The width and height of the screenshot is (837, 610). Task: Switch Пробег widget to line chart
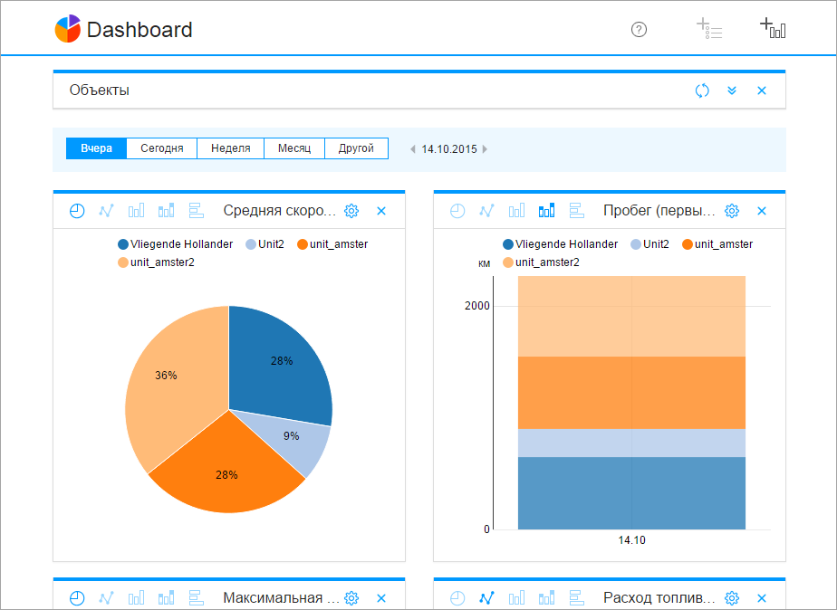pos(486,211)
